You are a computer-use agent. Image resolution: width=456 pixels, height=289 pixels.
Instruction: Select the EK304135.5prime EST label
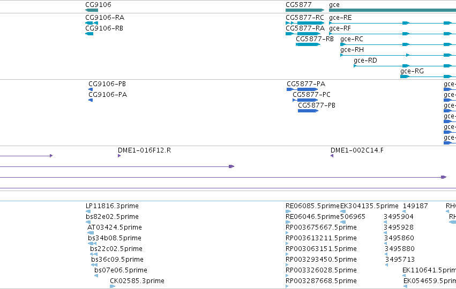[369, 206]
